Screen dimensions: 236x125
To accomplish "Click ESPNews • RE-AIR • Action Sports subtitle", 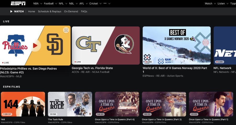I will point(163,76).
